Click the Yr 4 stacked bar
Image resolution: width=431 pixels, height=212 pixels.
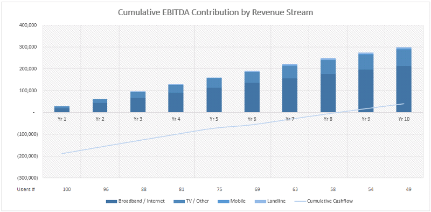click(176, 98)
